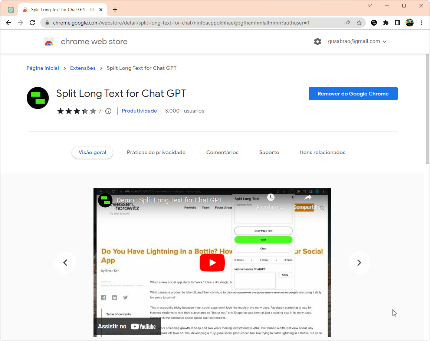Close the Split Long Text tab
Image resolution: width=430 pixels, height=341 pixels.
[x=101, y=10]
